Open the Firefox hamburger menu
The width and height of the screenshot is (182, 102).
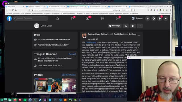[170, 10]
